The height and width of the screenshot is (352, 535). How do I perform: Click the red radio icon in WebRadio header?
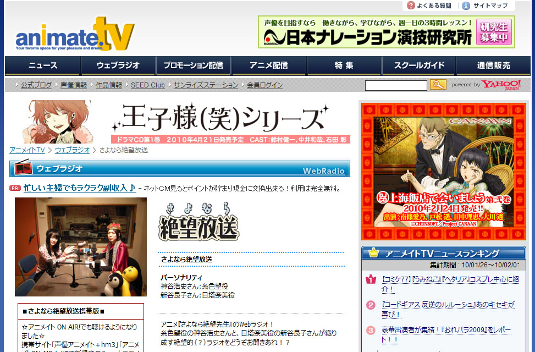tap(23, 168)
